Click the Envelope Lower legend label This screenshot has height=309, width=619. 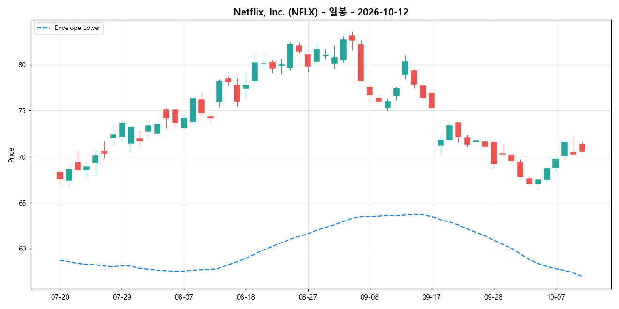[x=77, y=28]
